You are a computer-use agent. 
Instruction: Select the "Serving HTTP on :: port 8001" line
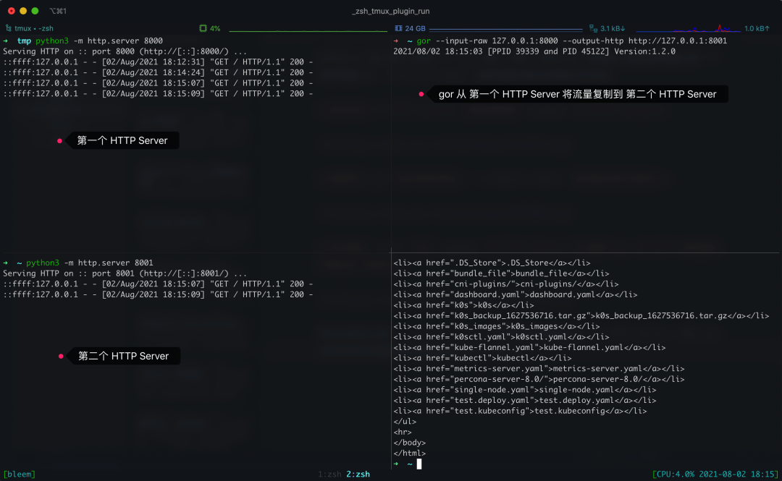(125, 273)
